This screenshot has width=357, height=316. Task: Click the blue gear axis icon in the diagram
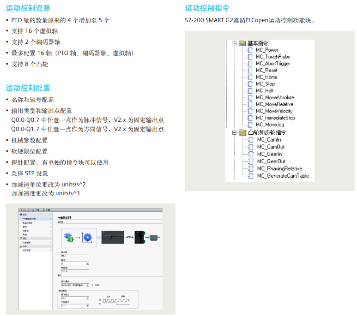(x=87, y=238)
